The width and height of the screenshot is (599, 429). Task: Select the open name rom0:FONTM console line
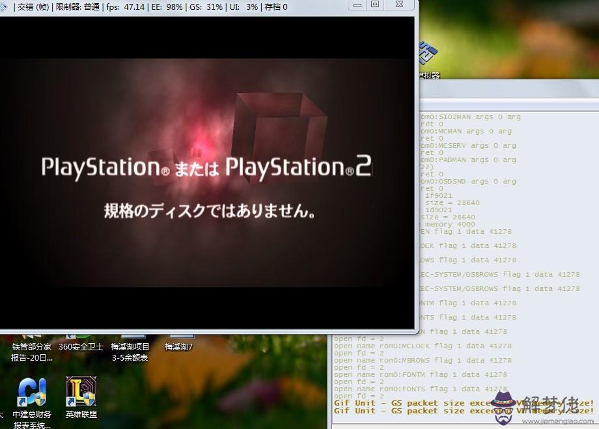[x=420, y=375]
